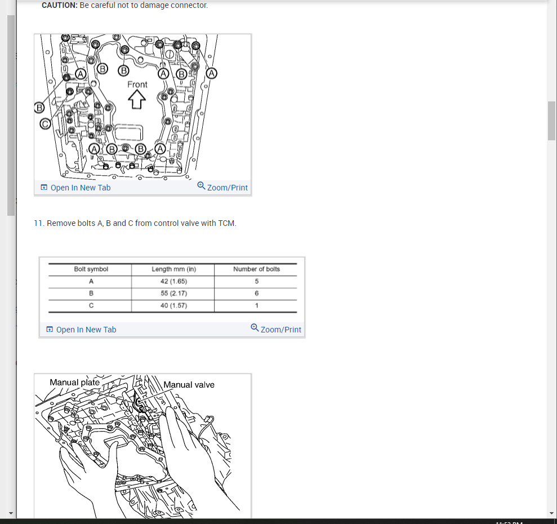
Task: Click the new-tab icon below bolt diagram
Action: click(44, 188)
